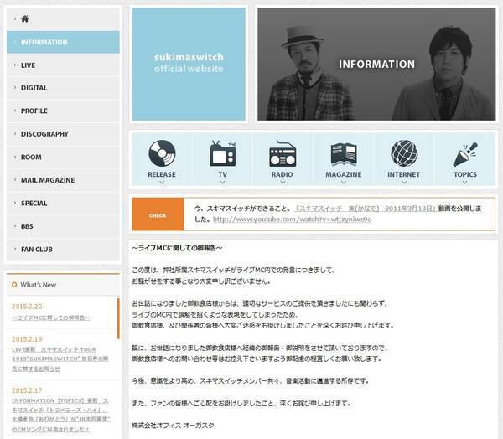
Task: Open the RADIO icon category
Action: [x=283, y=155]
